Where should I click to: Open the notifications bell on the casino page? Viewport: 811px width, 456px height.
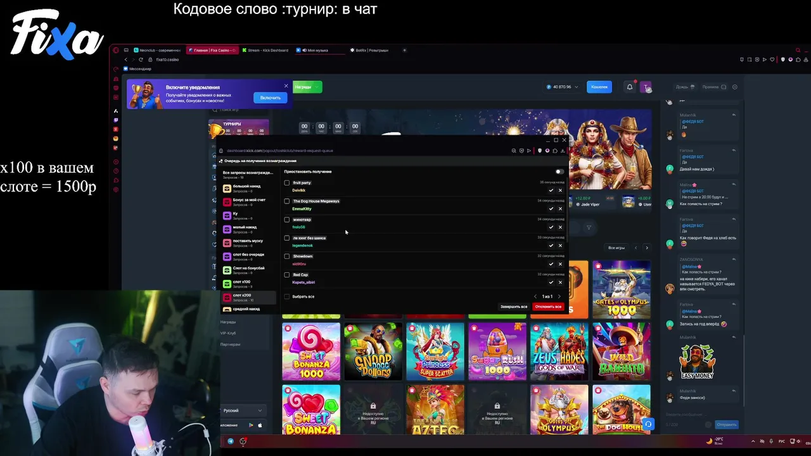630,87
